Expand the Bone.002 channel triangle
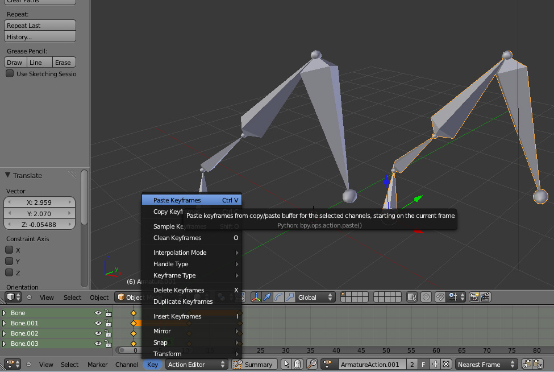The width and height of the screenshot is (554, 372). click(x=5, y=333)
